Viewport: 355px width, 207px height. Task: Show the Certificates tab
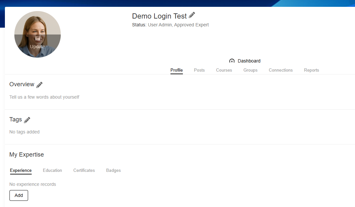tap(84, 170)
